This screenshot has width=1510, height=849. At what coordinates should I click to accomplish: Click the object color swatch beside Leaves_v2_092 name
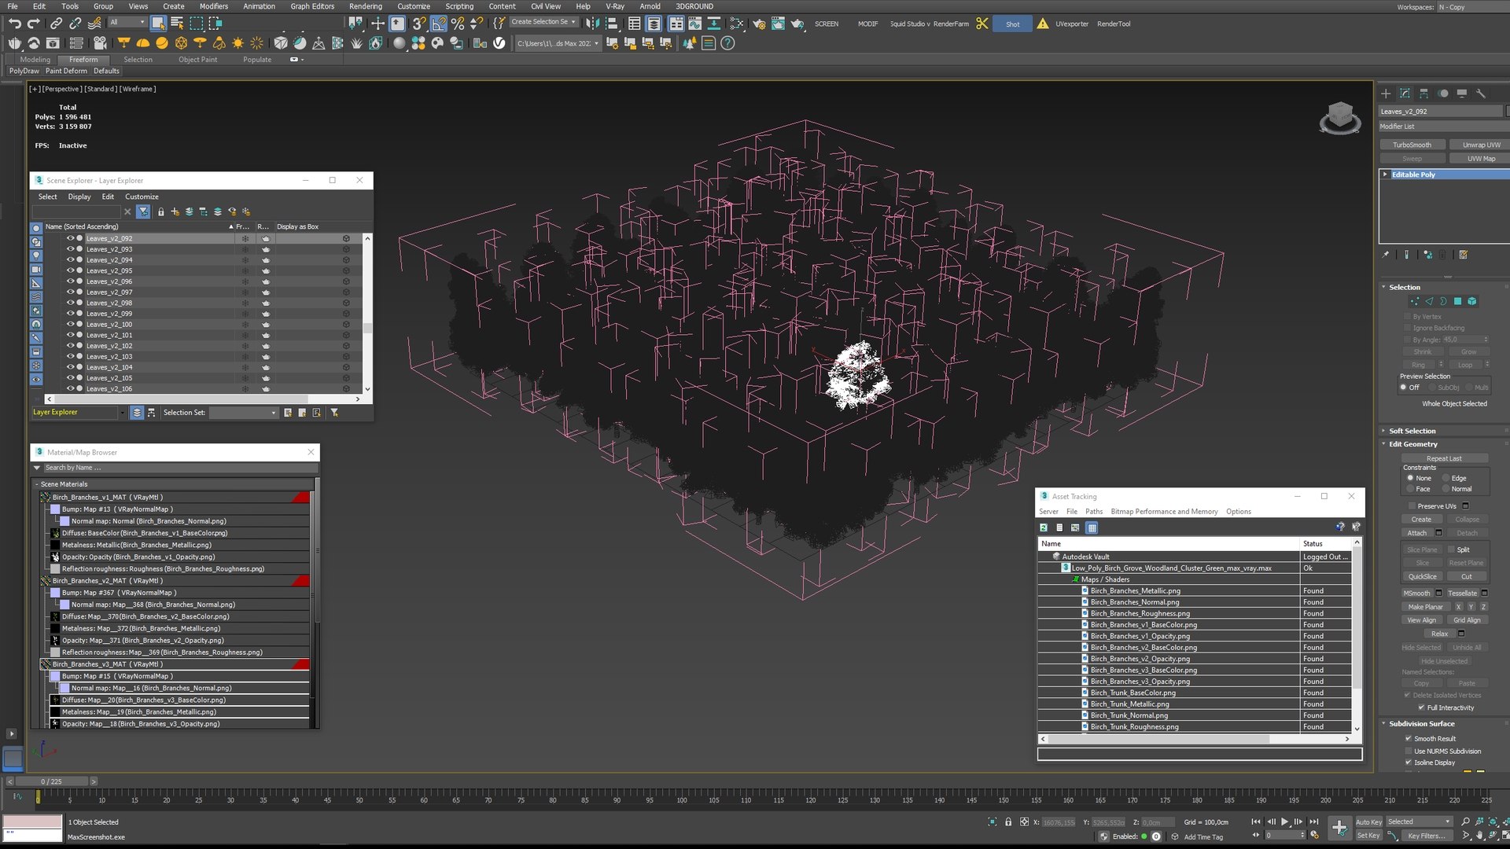coord(1507,112)
